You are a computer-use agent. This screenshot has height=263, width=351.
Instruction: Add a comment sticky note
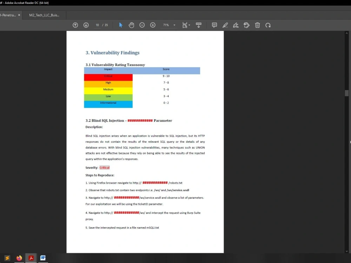214,25
